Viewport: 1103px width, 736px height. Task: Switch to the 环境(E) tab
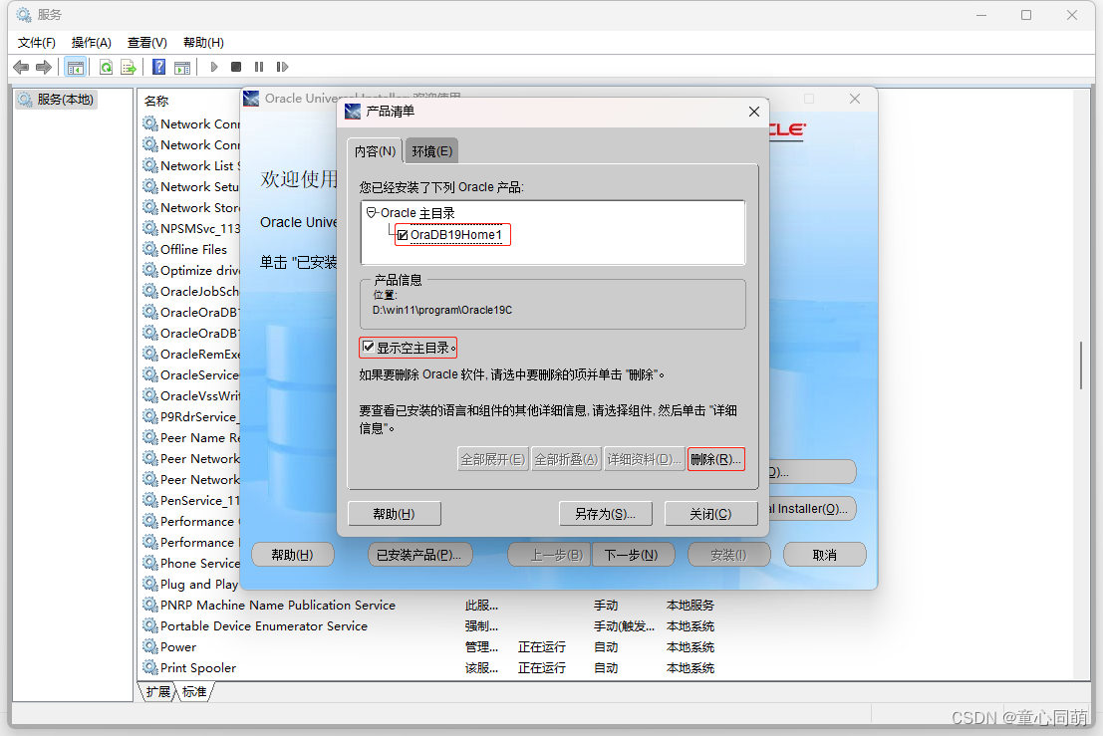click(431, 151)
